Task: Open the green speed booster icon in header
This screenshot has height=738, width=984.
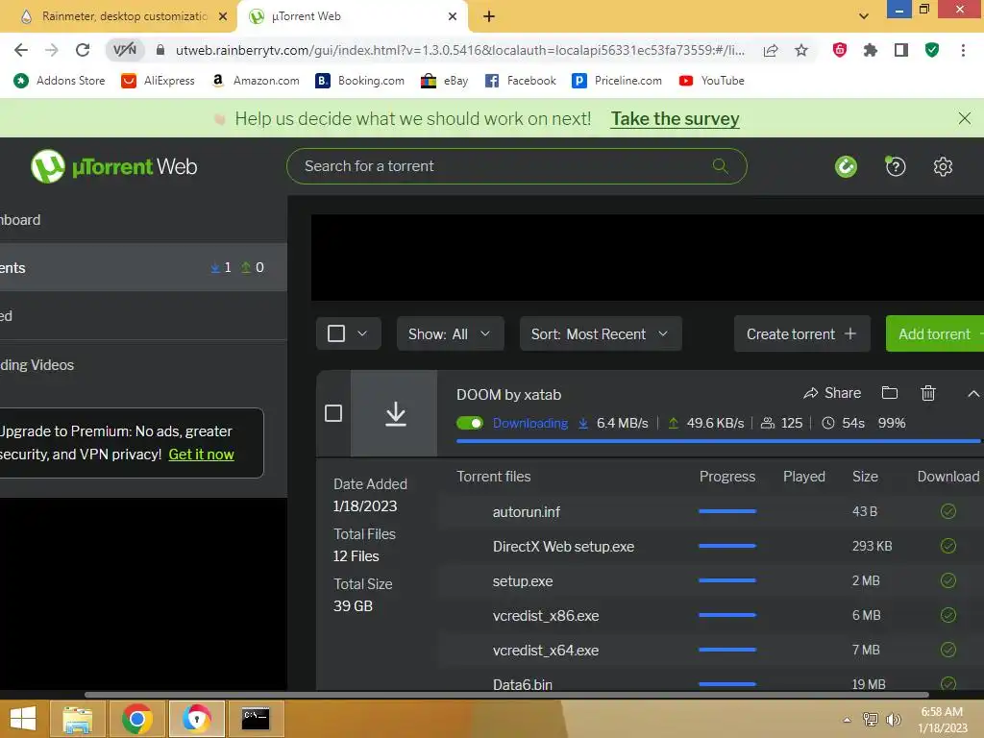Action: click(846, 166)
